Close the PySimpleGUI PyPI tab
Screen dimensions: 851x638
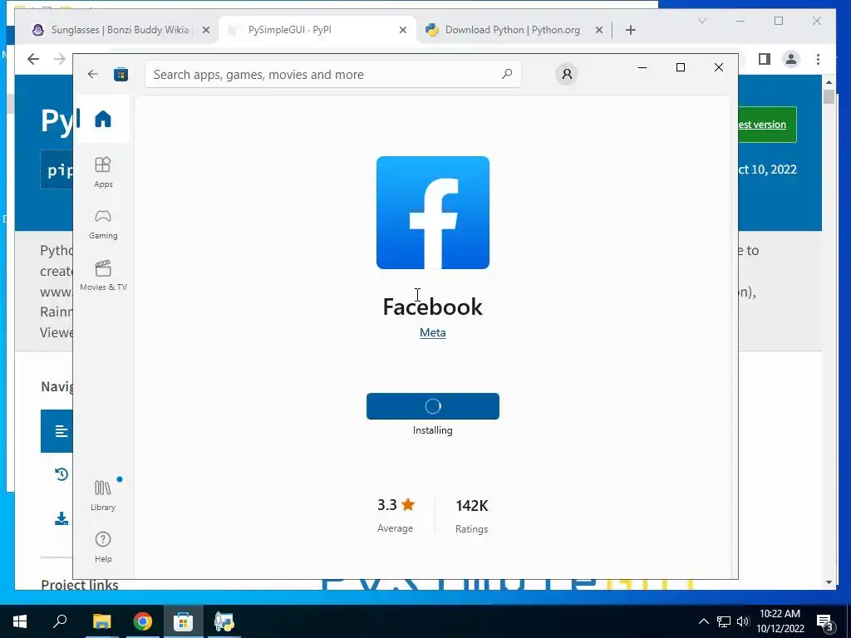pyautogui.click(x=403, y=30)
